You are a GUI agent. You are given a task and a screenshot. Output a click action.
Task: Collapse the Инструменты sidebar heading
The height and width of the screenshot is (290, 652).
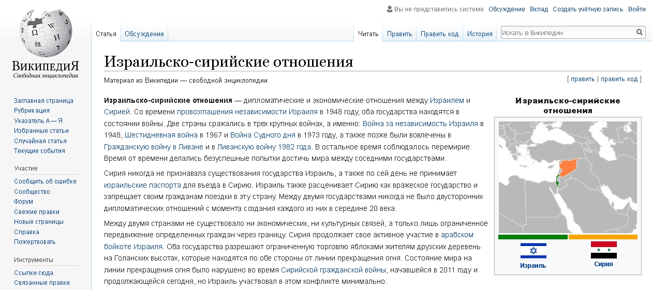[x=34, y=260]
